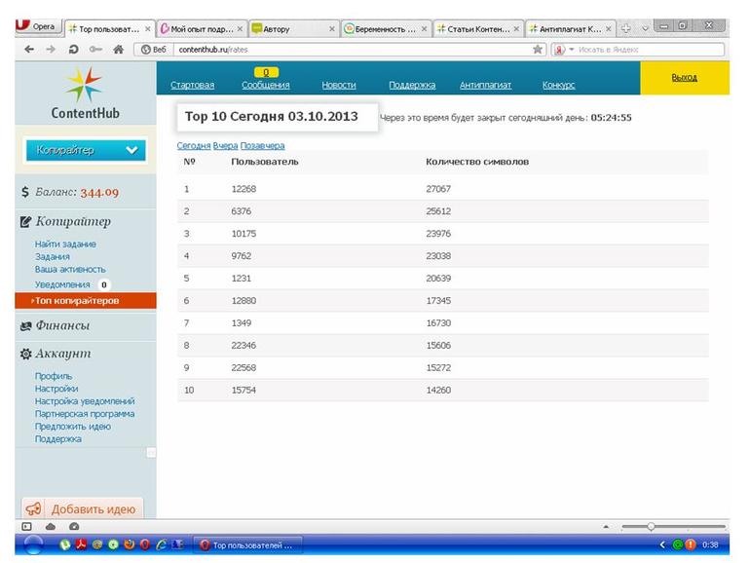Open Новости in the top menu
The image size is (750, 563).
[338, 86]
